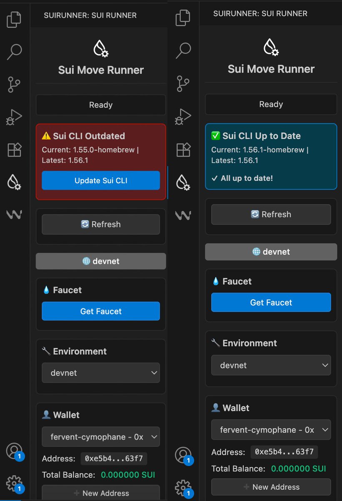This screenshot has height=501, width=342.
Task: Open Sui Runner droplet icon in left activity bar
Action: click(15, 182)
